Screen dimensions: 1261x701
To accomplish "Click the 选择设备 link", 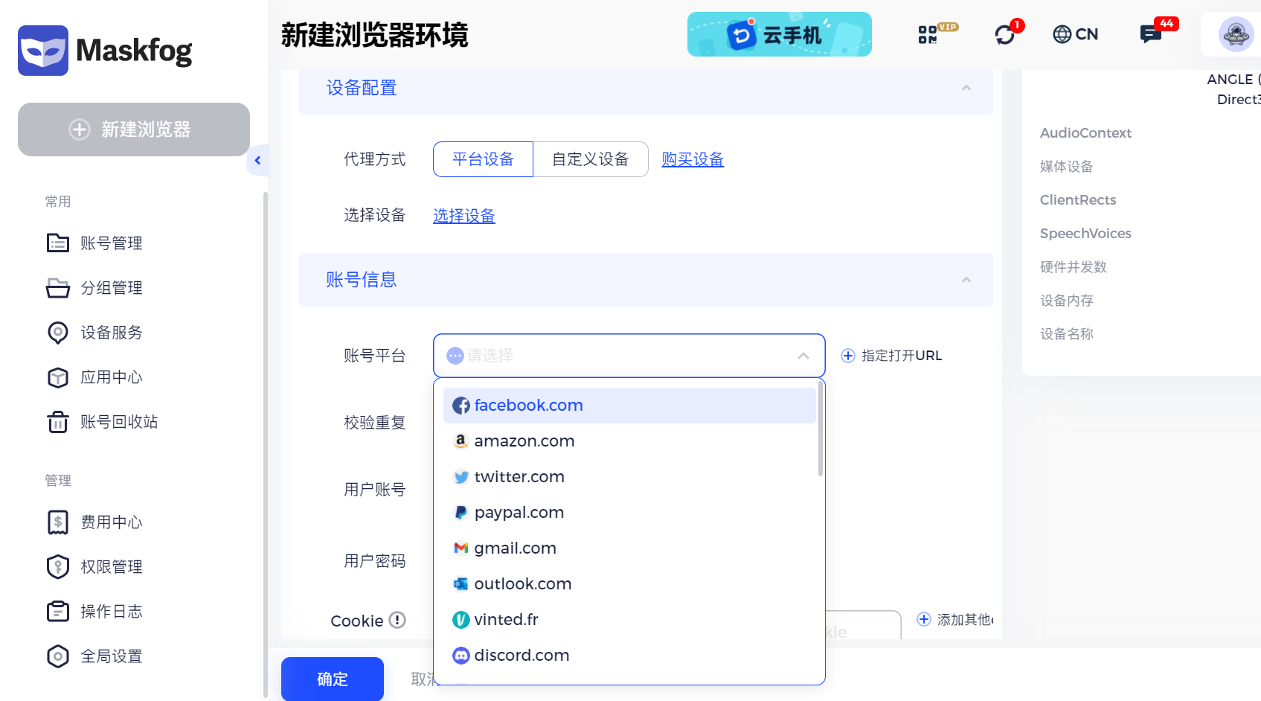I will pos(464,216).
